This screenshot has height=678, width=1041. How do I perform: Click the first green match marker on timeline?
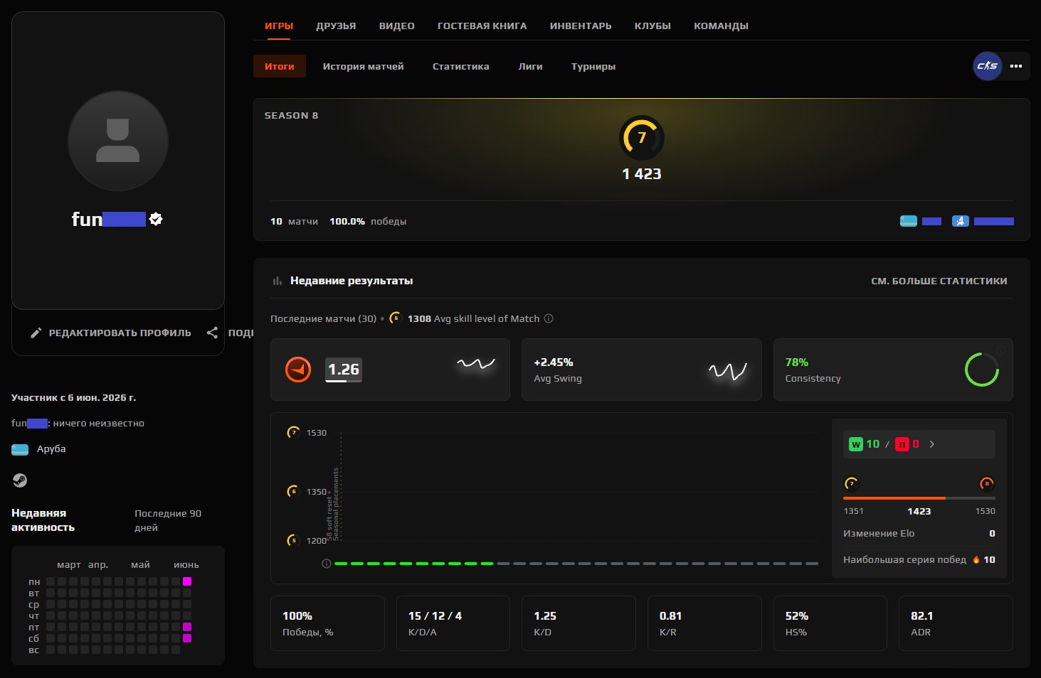pyautogui.click(x=341, y=564)
